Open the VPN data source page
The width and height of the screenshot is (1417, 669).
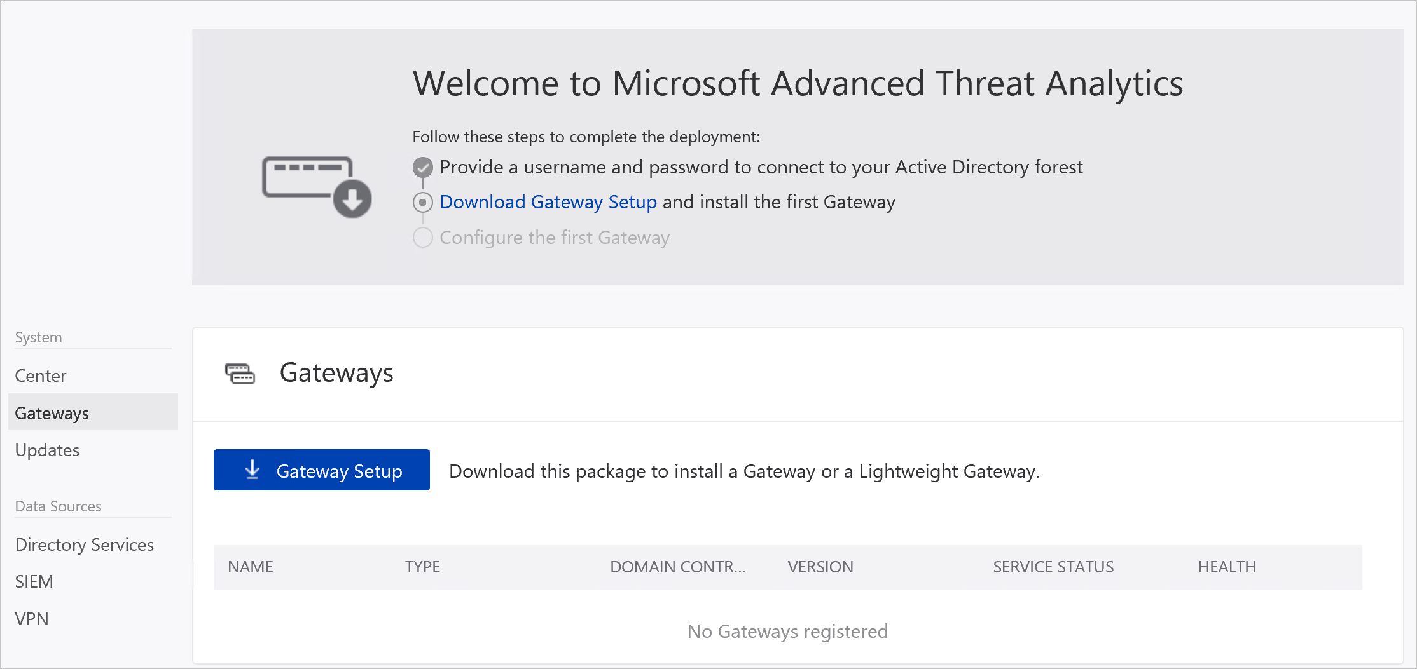(32, 619)
